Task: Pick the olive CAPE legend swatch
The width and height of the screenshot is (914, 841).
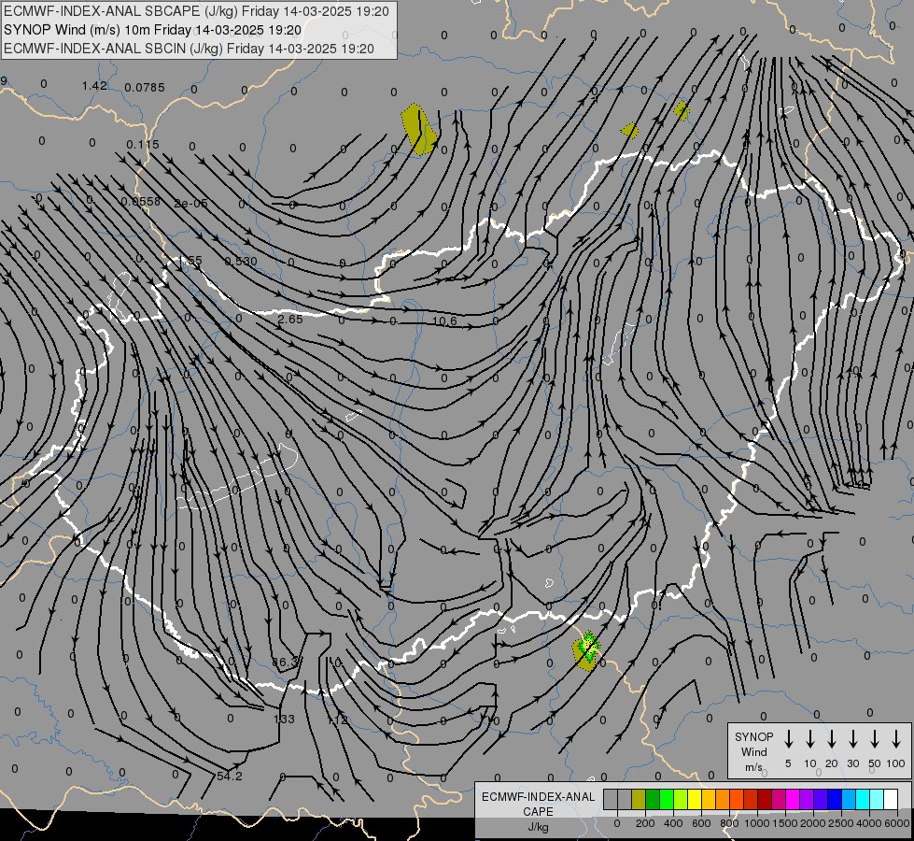Action: pyautogui.click(x=639, y=799)
